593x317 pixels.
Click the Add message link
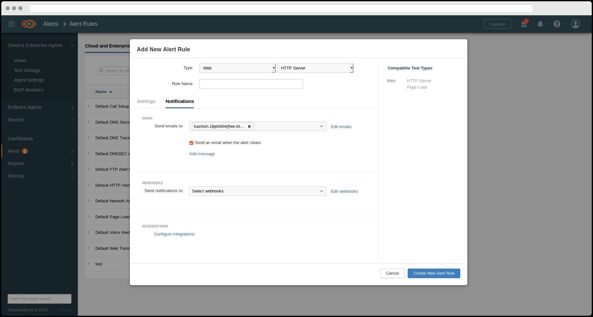[x=202, y=154]
